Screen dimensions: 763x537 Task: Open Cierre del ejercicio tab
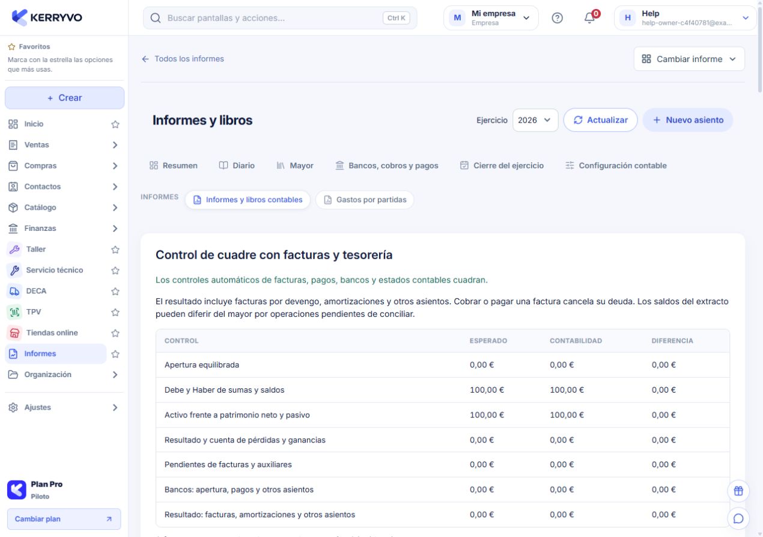click(502, 165)
